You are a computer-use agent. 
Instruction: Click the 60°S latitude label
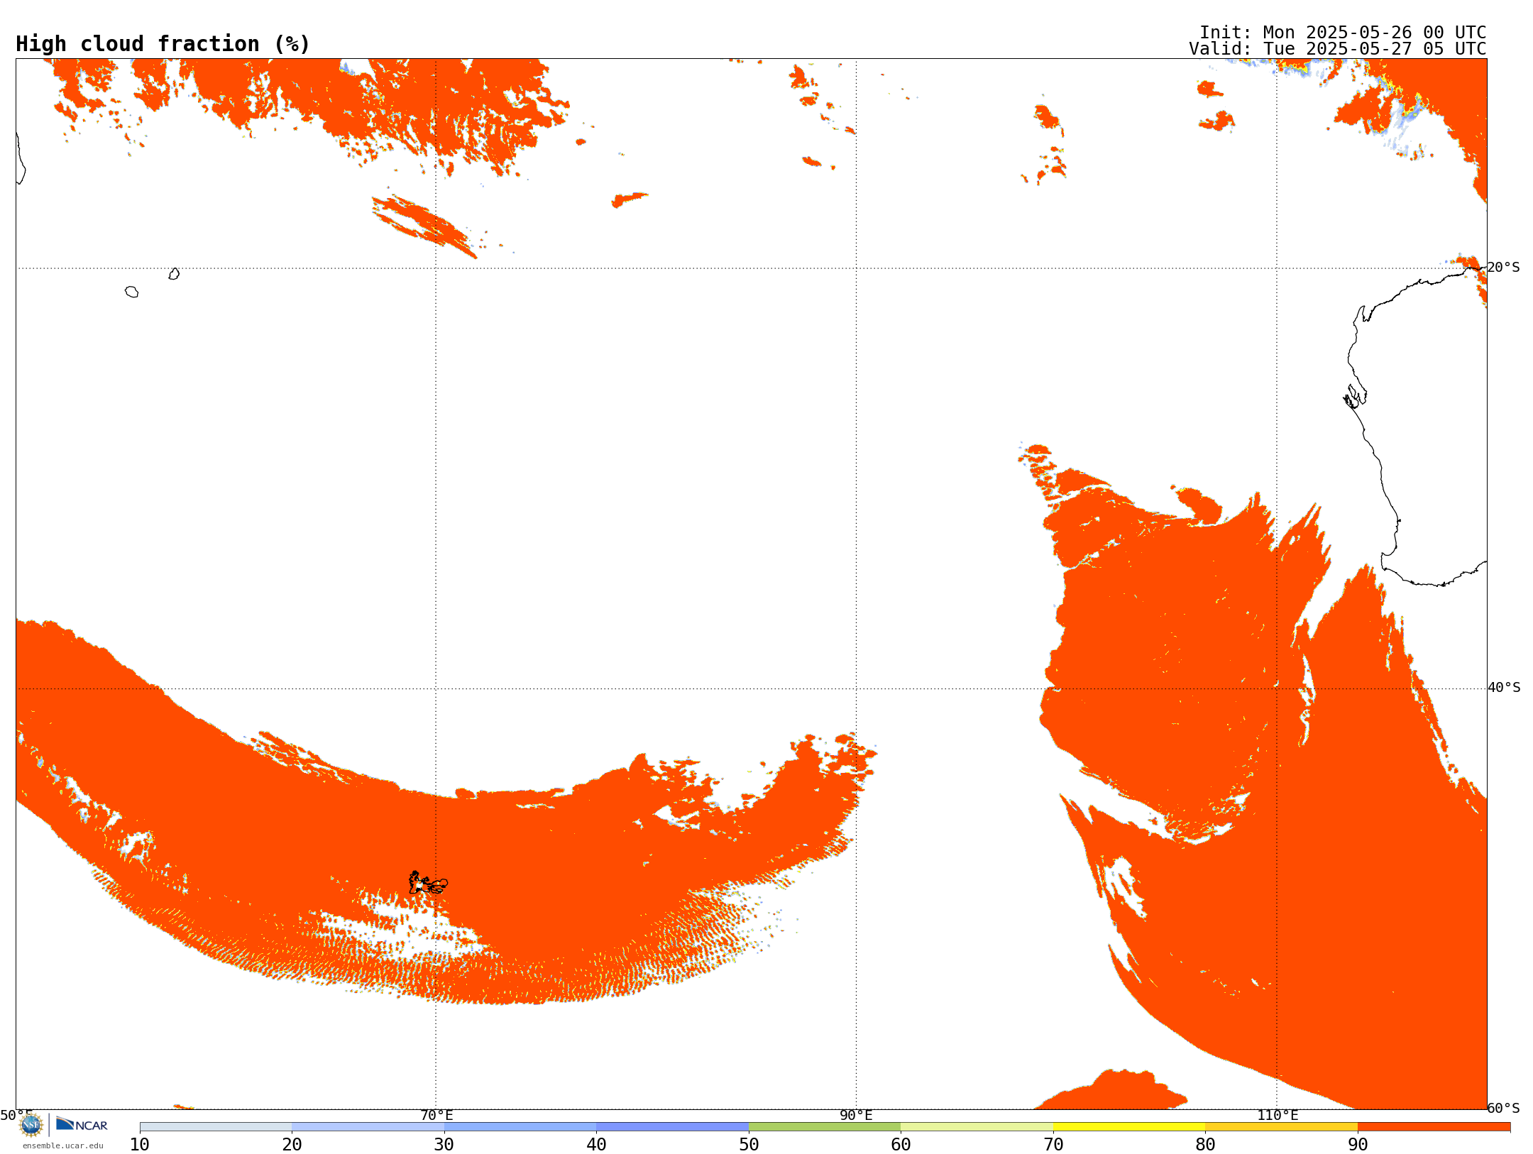[1503, 1108]
